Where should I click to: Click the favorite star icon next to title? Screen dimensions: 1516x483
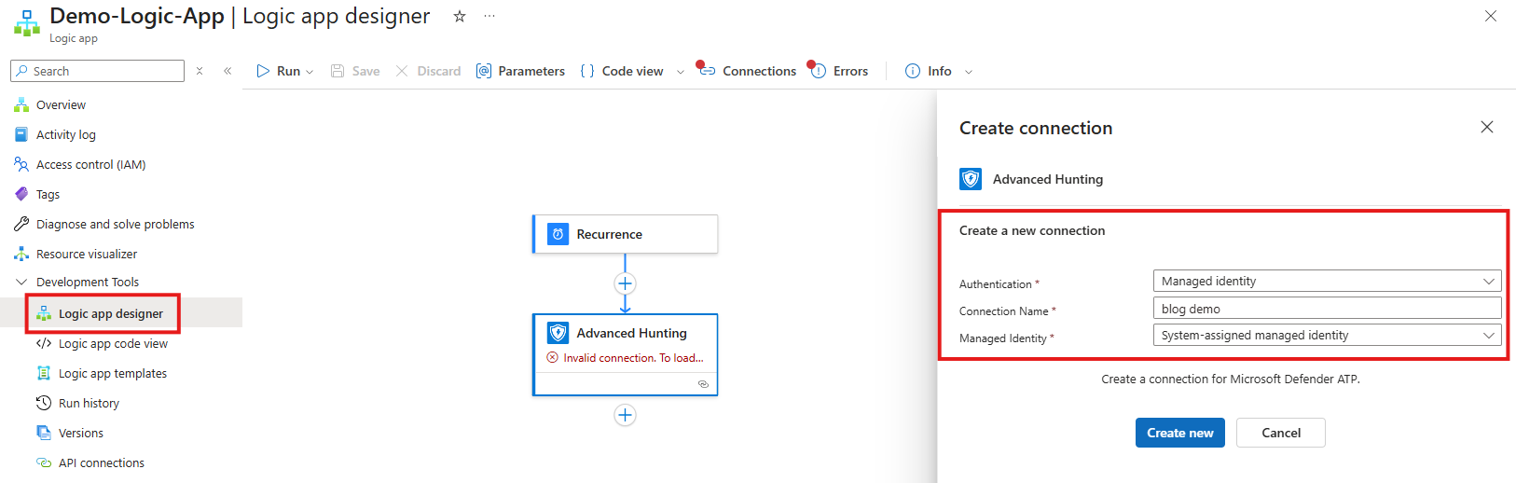[x=459, y=17]
